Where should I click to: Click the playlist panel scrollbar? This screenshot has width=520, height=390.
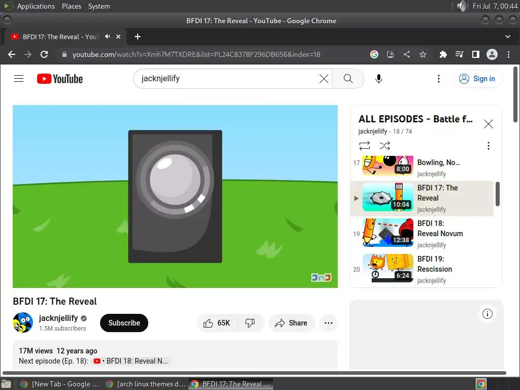(498, 194)
